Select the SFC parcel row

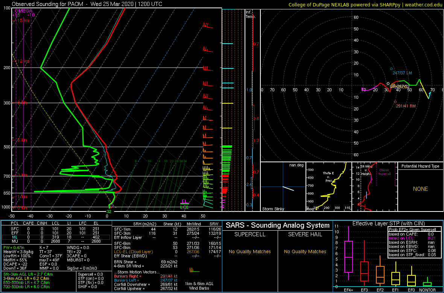tap(56, 229)
